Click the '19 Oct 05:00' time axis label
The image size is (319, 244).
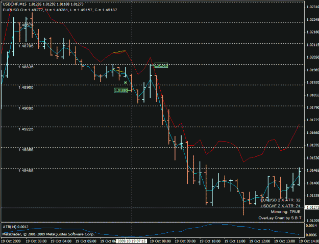coord(86,241)
